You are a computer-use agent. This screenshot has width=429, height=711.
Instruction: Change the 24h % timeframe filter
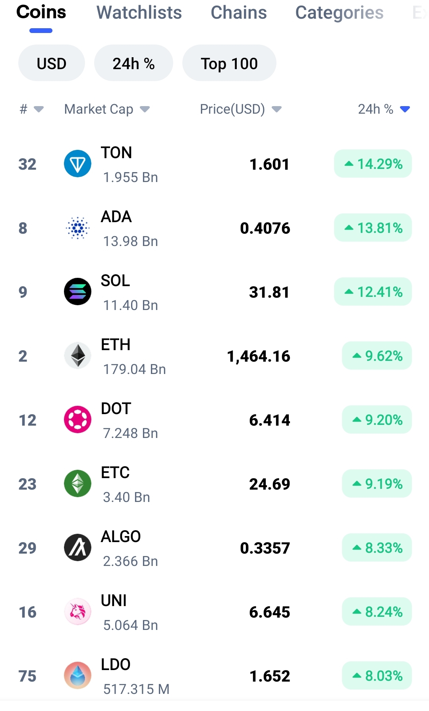pyautogui.click(x=133, y=63)
